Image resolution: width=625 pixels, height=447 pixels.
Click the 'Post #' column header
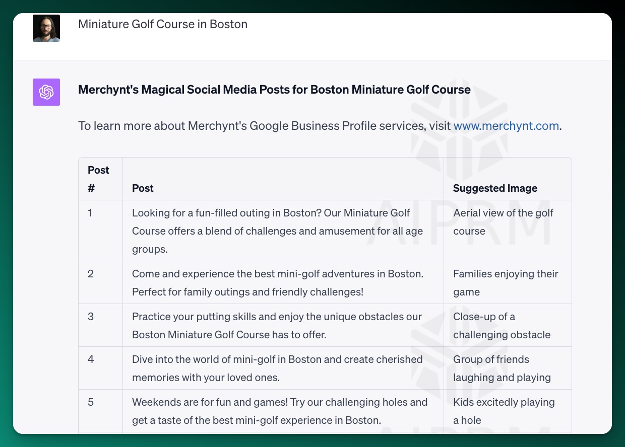pos(98,179)
